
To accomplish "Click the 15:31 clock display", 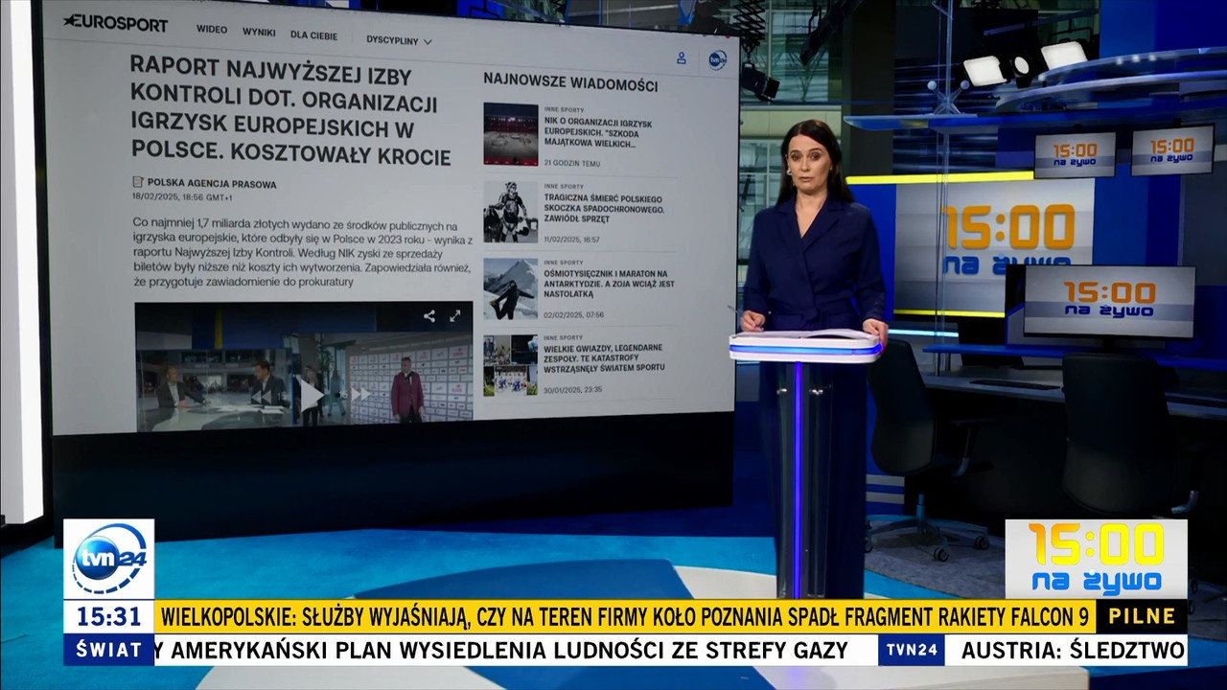I will click(109, 616).
